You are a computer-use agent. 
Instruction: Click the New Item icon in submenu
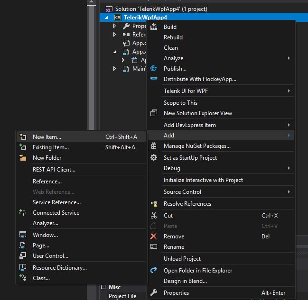click(x=23, y=136)
